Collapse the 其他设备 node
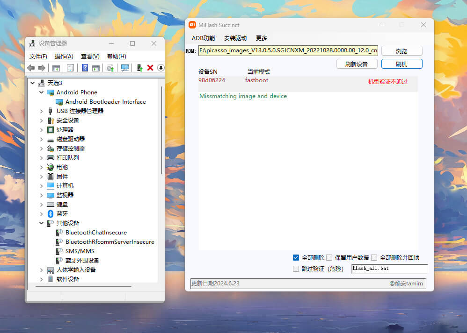 [x=41, y=223]
